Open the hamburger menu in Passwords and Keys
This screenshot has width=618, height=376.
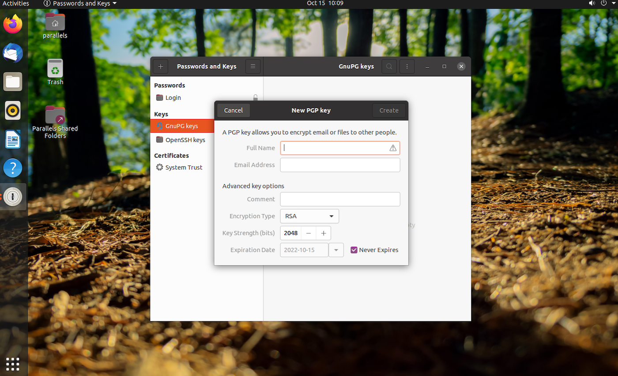pos(252,66)
